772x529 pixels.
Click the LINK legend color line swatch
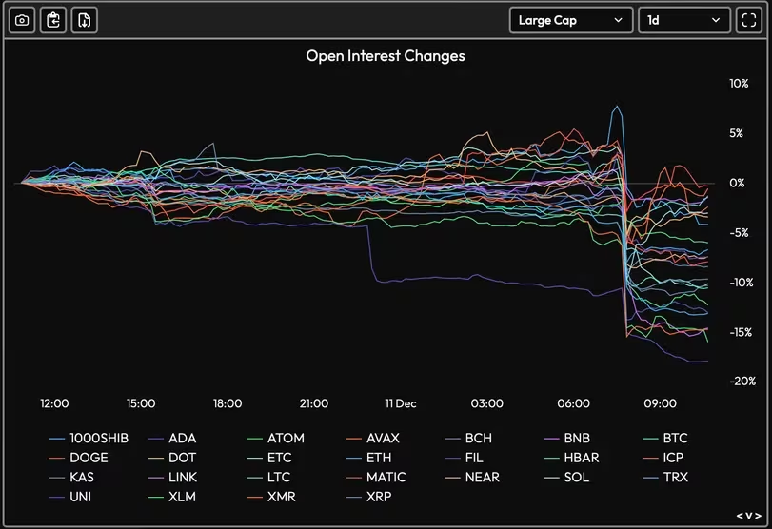pyautogui.click(x=155, y=477)
